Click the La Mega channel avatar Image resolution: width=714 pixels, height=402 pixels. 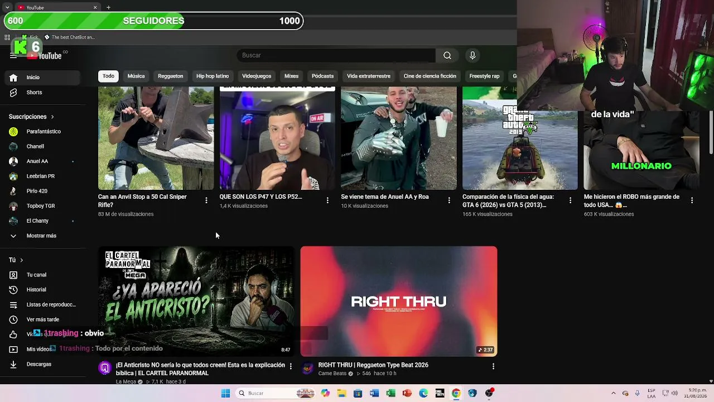(105, 367)
